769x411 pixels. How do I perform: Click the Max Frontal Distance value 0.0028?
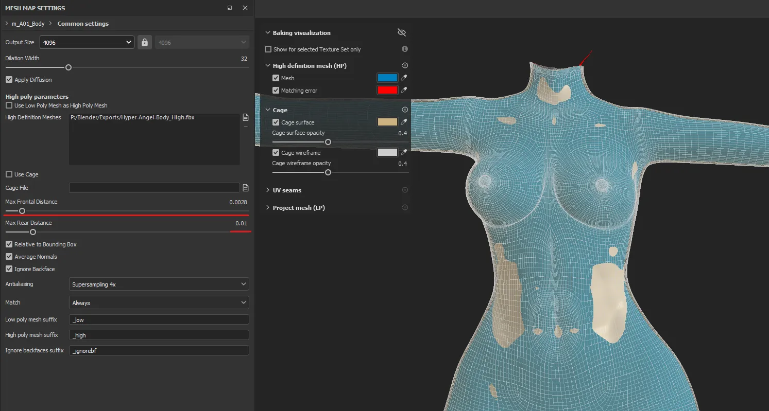[238, 202]
